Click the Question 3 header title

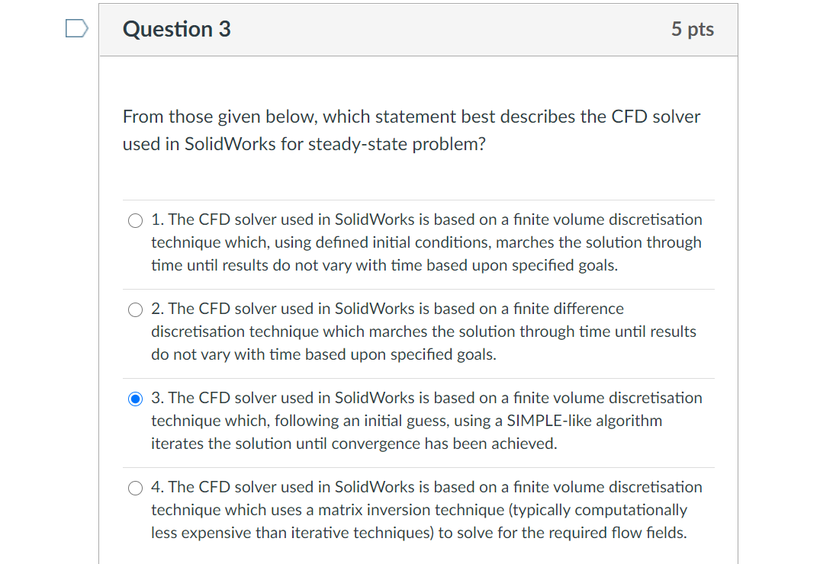(x=176, y=29)
